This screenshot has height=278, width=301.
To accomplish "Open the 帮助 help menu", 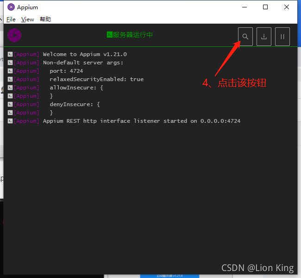I will (x=45, y=19).
